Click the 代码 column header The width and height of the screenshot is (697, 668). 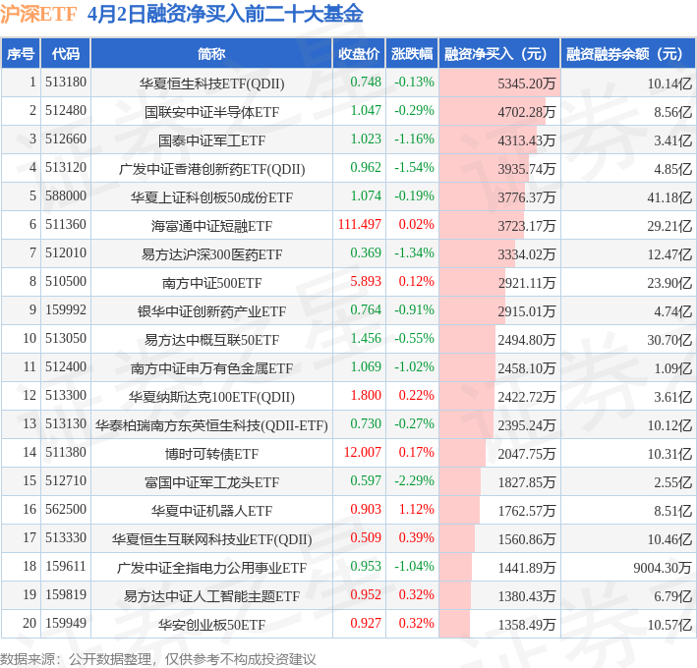[x=65, y=54]
